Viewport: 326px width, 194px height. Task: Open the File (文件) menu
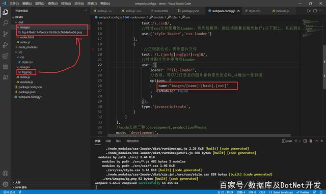[14, 4]
